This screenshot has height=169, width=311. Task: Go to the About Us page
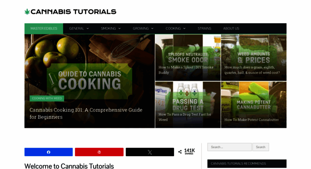[231, 28]
